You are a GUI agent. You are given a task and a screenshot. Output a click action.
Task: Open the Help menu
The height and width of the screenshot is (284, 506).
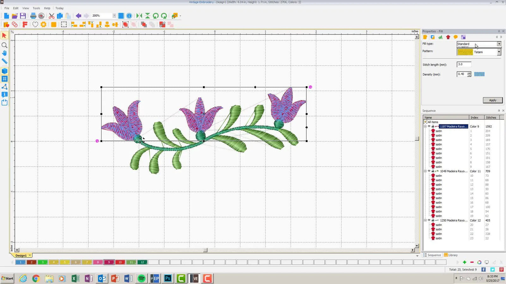47,8
